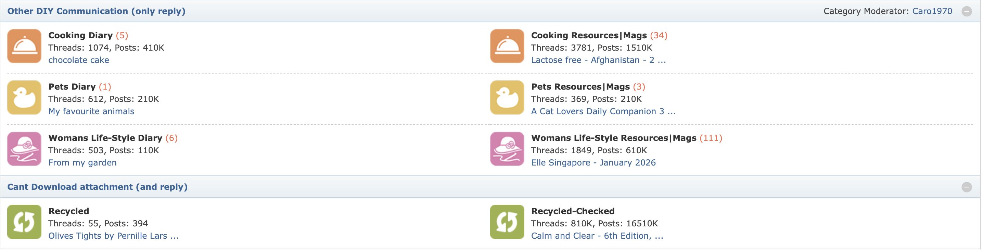Click the Cooking Resources|Mags cloche icon
The width and height of the screenshot is (983, 251).
click(507, 46)
